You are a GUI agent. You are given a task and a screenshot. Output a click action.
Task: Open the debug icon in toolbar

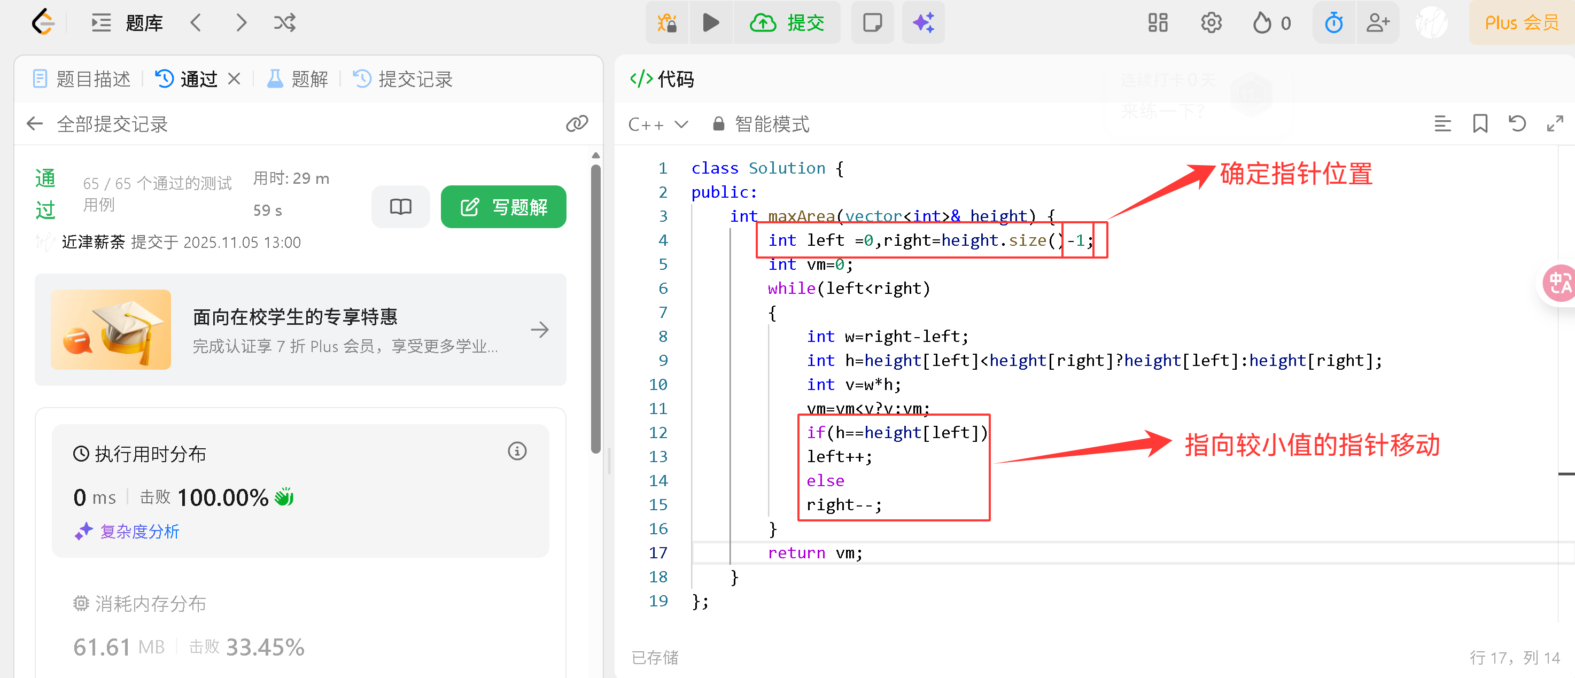pyautogui.click(x=666, y=23)
